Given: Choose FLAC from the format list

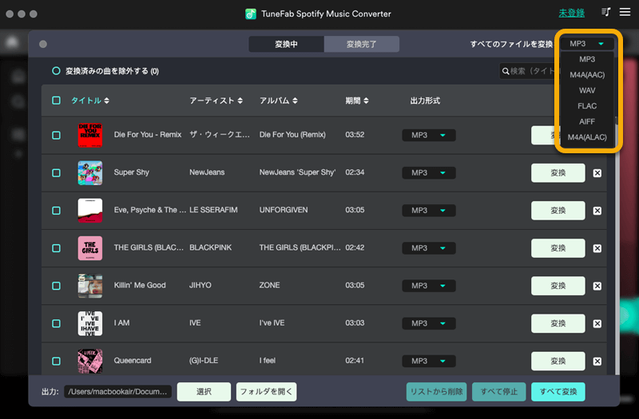Looking at the screenshot, I should [x=587, y=106].
